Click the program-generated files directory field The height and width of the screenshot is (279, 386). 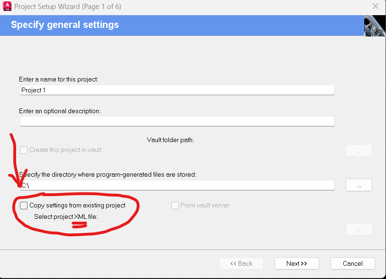coord(177,185)
